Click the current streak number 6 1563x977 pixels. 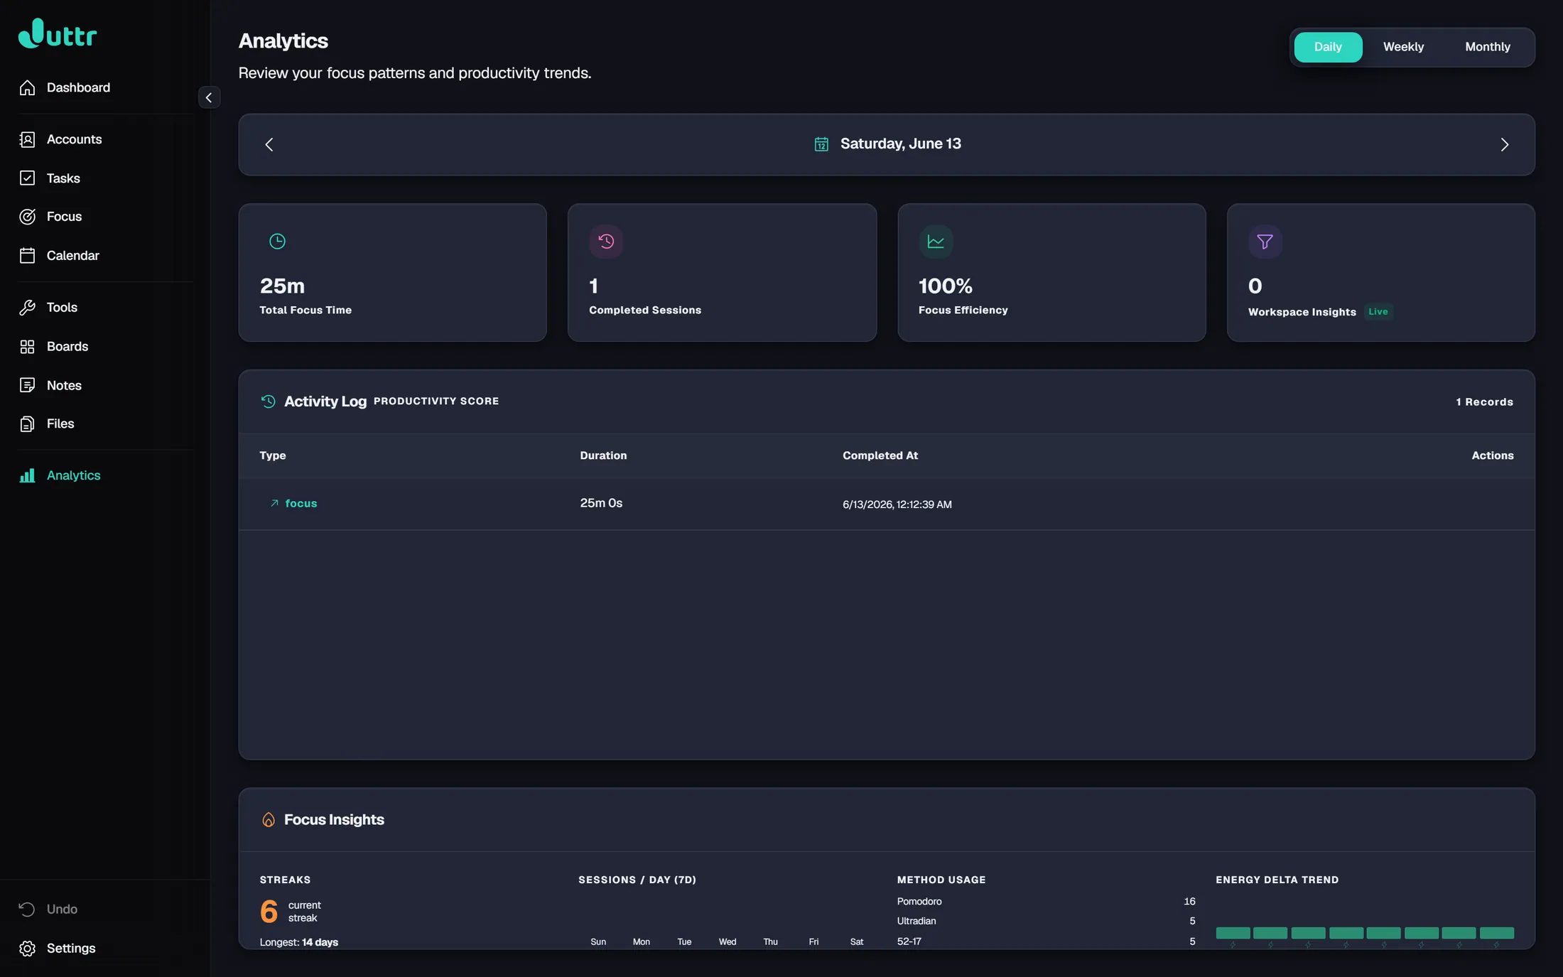[x=269, y=912]
